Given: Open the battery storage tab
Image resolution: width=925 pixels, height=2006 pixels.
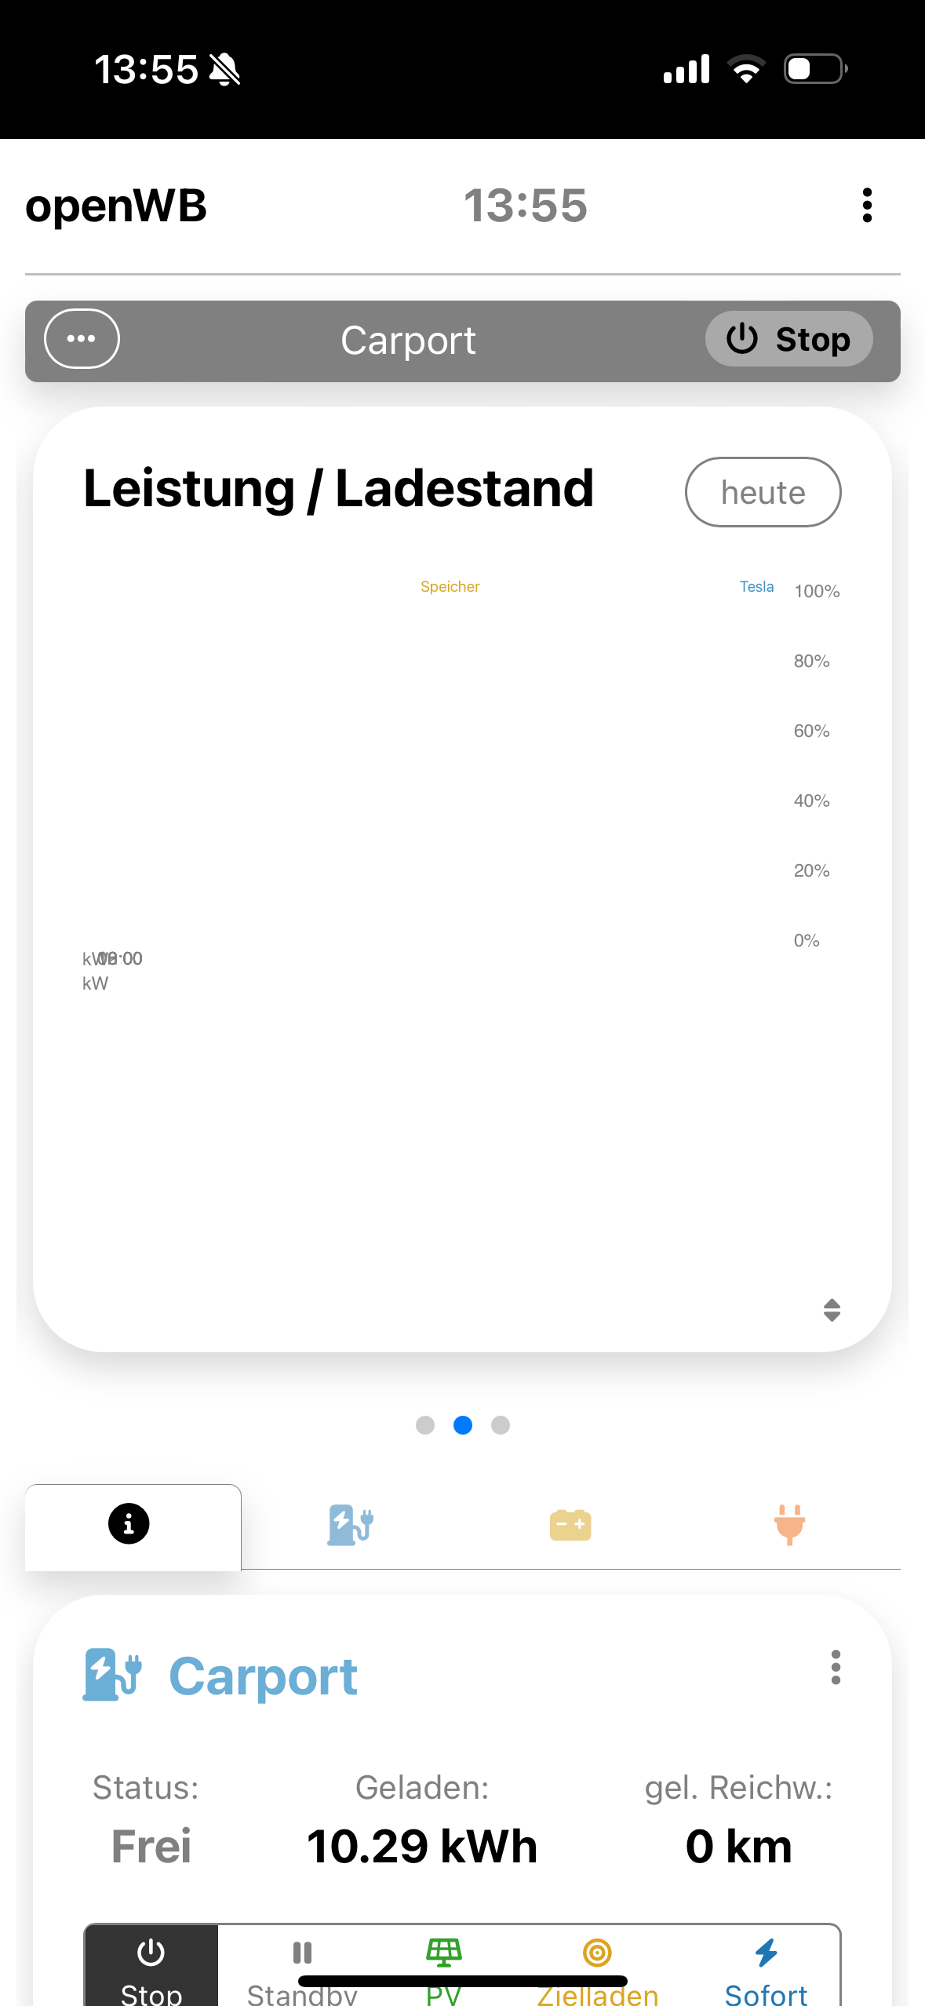Looking at the screenshot, I should [x=570, y=1524].
